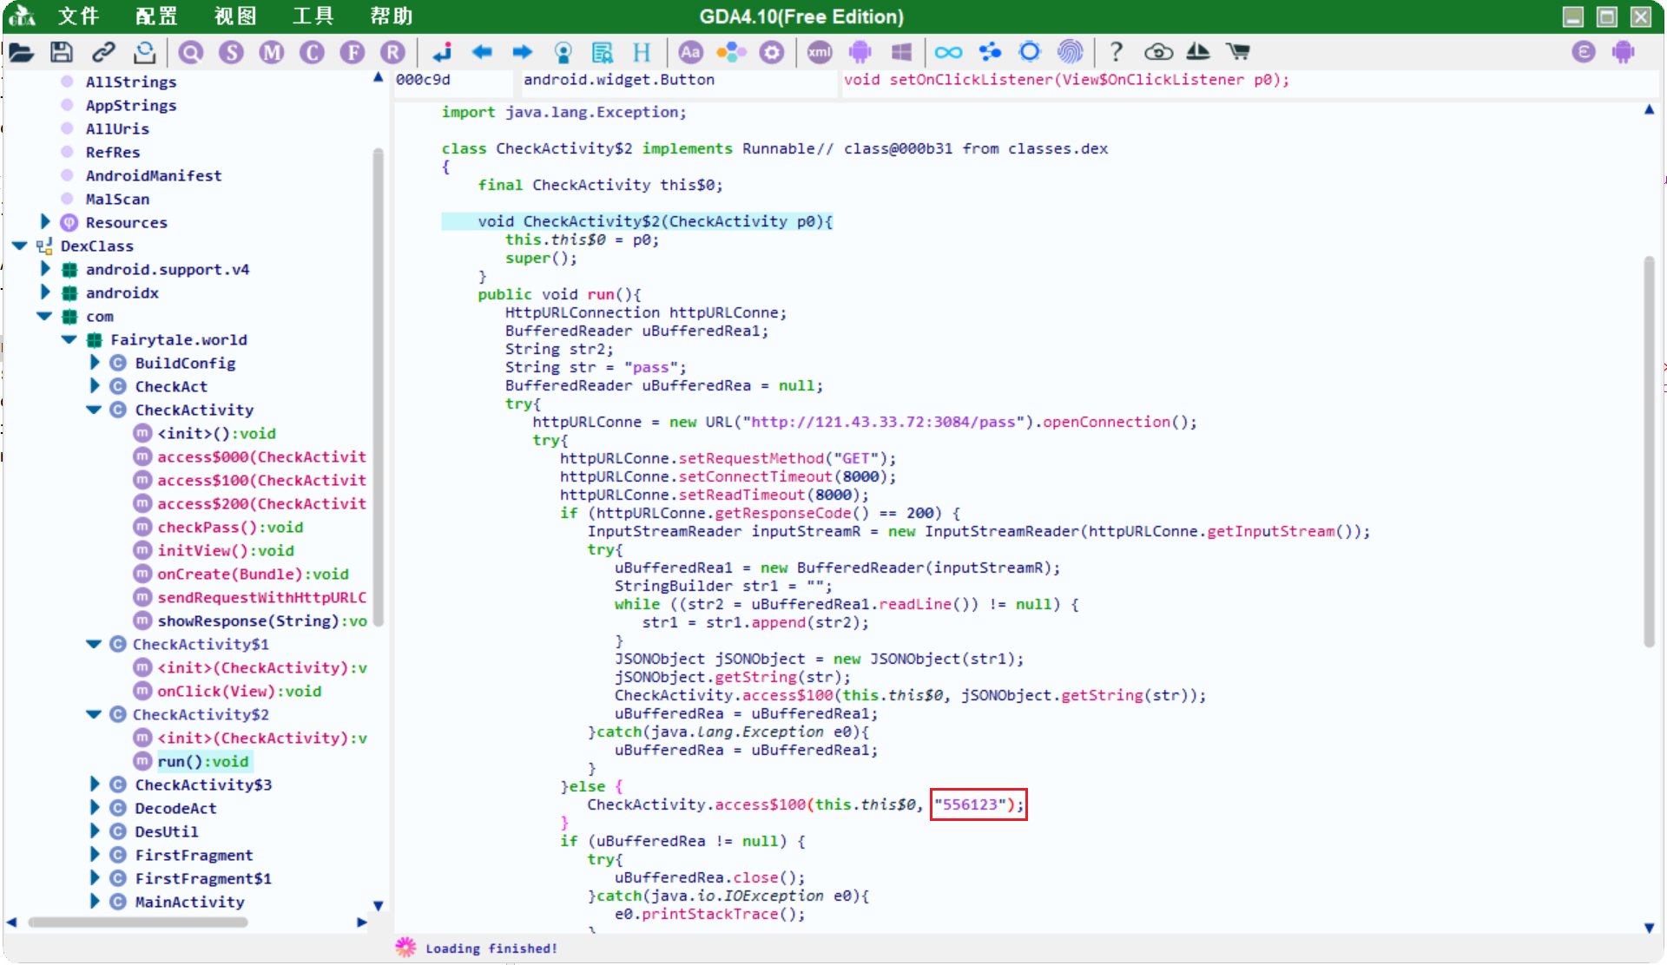Click the openConnection method link in code

(x=1107, y=422)
